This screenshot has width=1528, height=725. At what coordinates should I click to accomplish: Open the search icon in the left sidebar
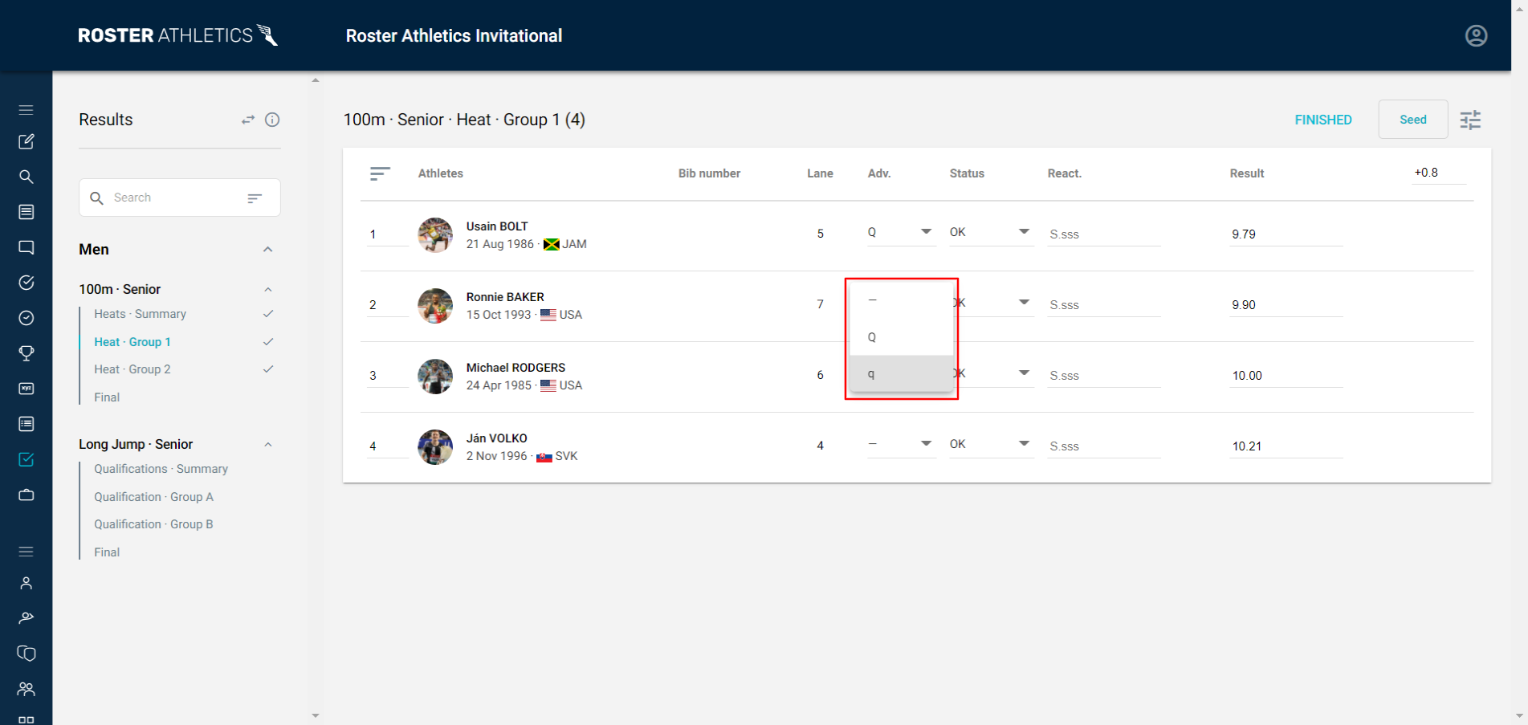(x=26, y=177)
